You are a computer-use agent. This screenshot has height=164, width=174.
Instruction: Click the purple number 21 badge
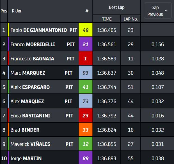tap(86, 44)
